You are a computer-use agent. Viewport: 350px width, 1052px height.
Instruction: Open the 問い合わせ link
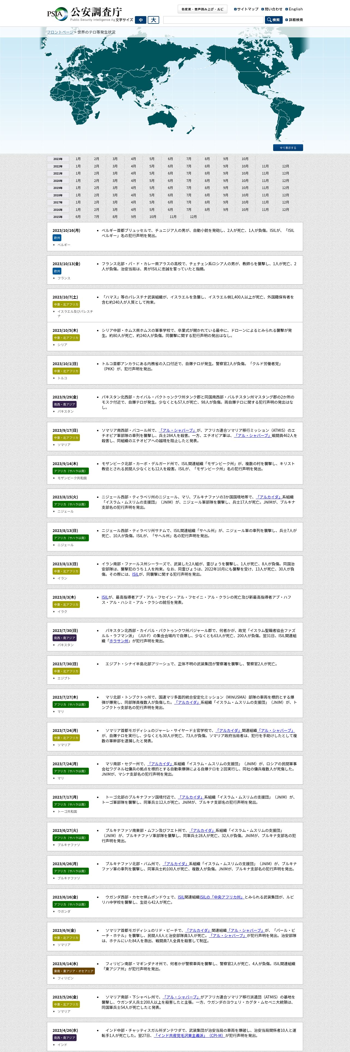pyautogui.click(x=272, y=9)
